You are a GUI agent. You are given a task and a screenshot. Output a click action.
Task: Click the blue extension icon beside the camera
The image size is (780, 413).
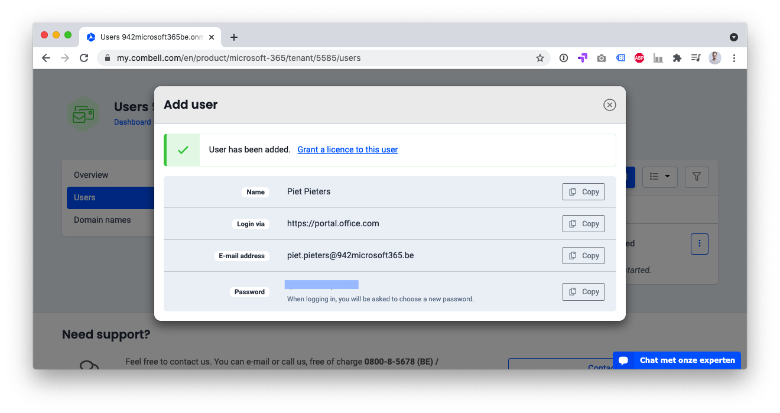(620, 58)
